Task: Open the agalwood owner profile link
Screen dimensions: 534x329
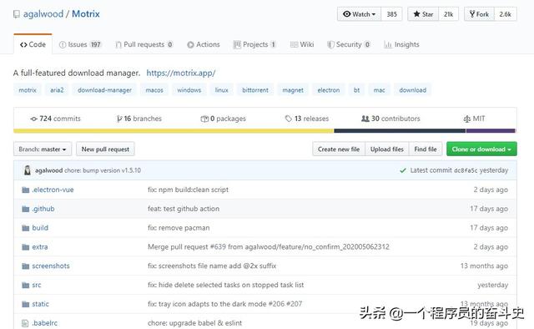Action: pos(43,14)
